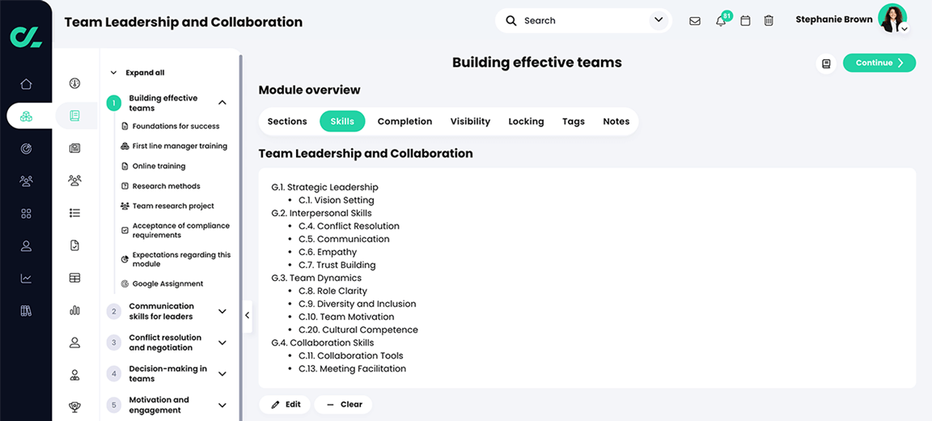The image size is (932, 421).
Task: Open the groups icon in dark sidebar
Action: point(26,181)
